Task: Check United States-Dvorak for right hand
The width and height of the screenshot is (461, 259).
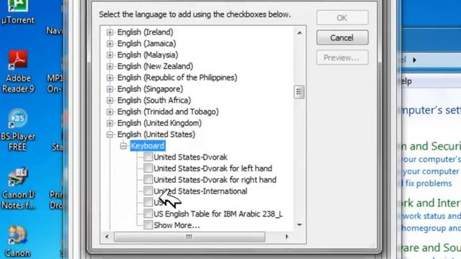Action: point(148,179)
